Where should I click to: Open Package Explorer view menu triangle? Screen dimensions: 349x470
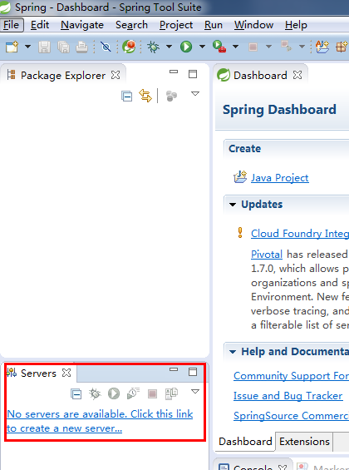pyautogui.click(x=195, y=94)
